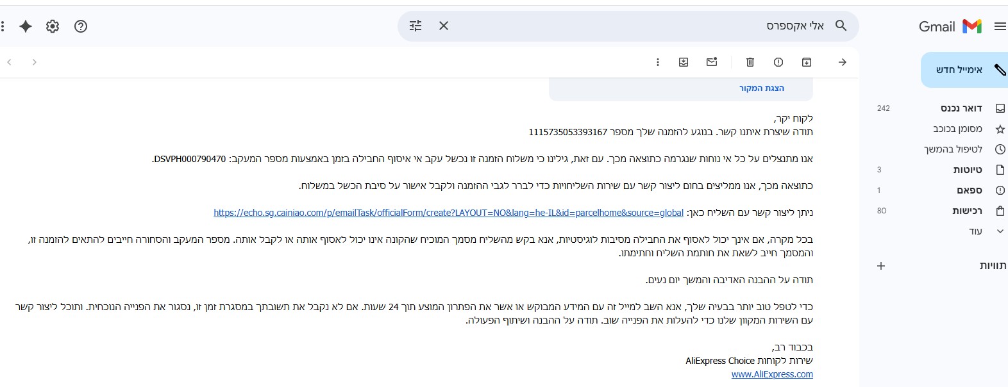Show search options filter
Viewport: 1008px width, 387px height.
pos(416,26)
